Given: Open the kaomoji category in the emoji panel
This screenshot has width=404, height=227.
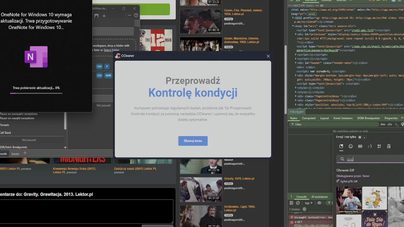Looking at the screenshot, I should 370,146.
